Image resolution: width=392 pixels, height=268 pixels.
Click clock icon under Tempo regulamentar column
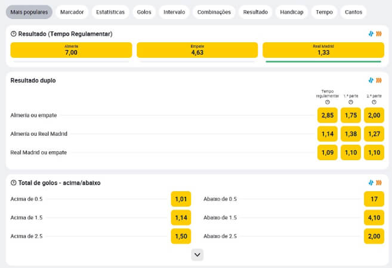(328, 102)
